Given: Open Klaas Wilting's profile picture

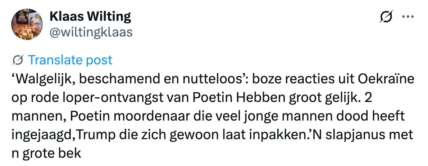Looking at the screenshot, I should pos(27,24).
